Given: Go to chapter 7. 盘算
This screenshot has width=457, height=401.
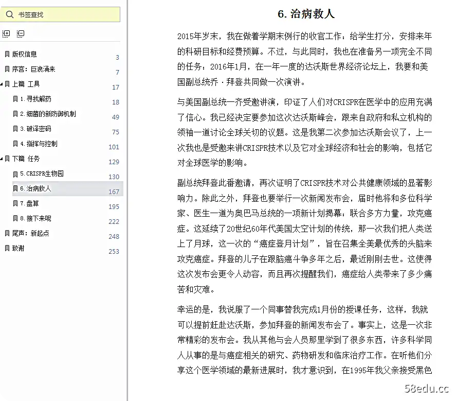Looking at the screenshot, I should [x=29, y=203].
